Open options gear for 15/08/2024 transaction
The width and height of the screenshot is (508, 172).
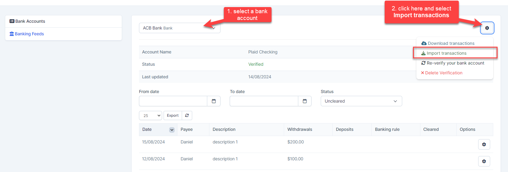tap(484, 144)
